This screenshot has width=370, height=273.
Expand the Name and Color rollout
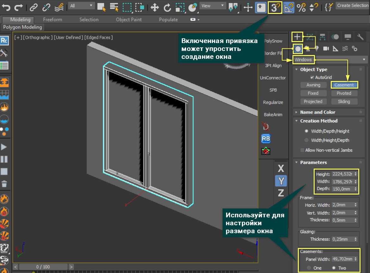pos(317,112)
